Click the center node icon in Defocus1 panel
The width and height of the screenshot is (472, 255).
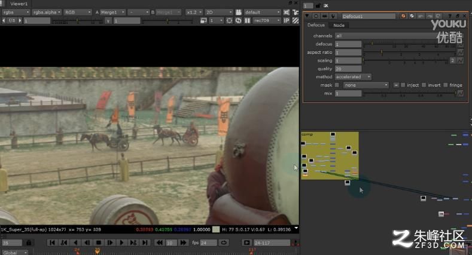point(316,16)
